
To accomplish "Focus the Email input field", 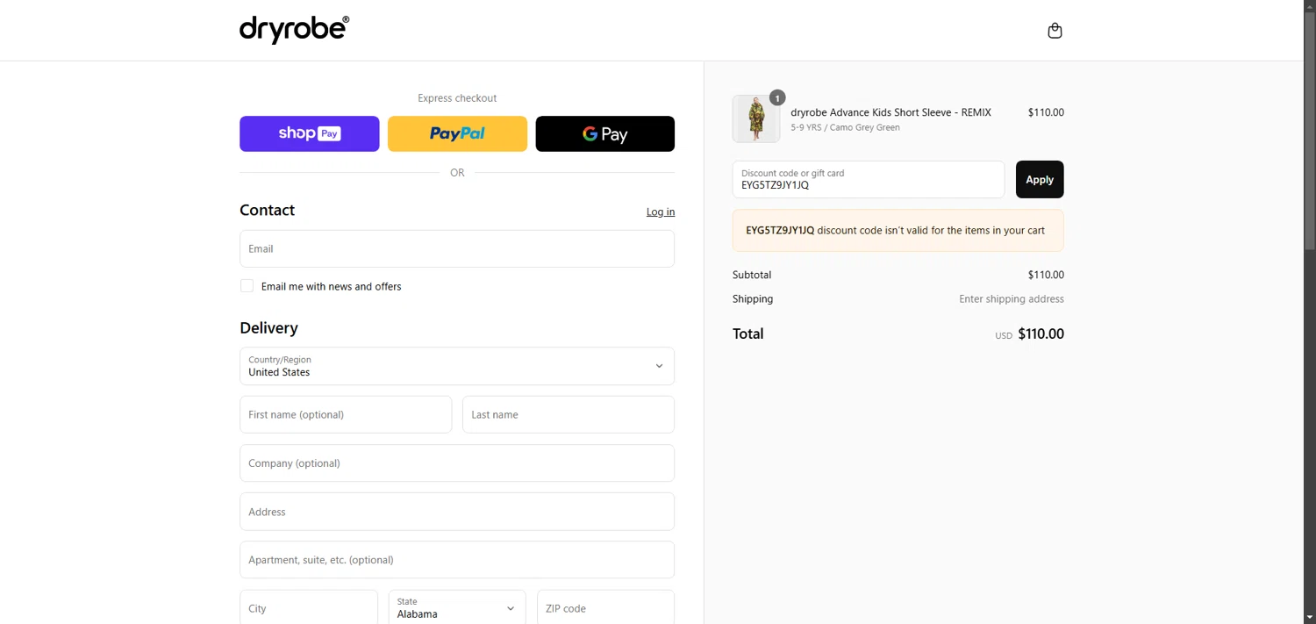I will point(457,248).
